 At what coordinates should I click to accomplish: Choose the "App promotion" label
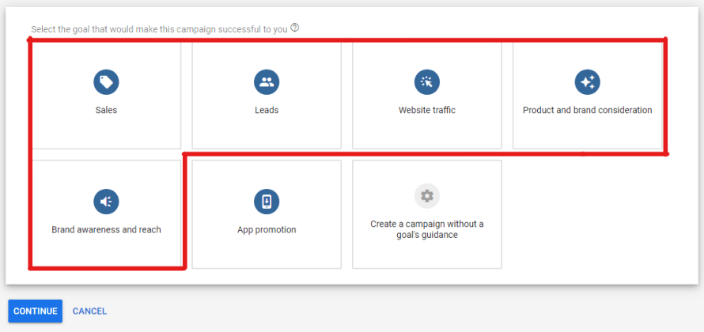tap(267, 230)
